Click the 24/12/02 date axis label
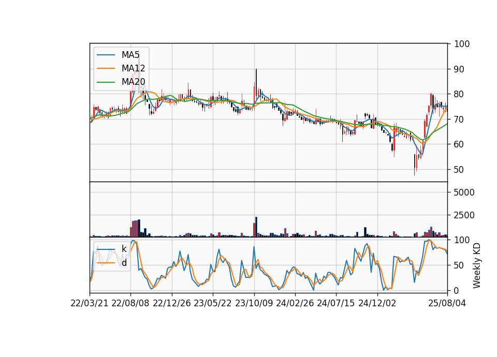 [377, 303]
